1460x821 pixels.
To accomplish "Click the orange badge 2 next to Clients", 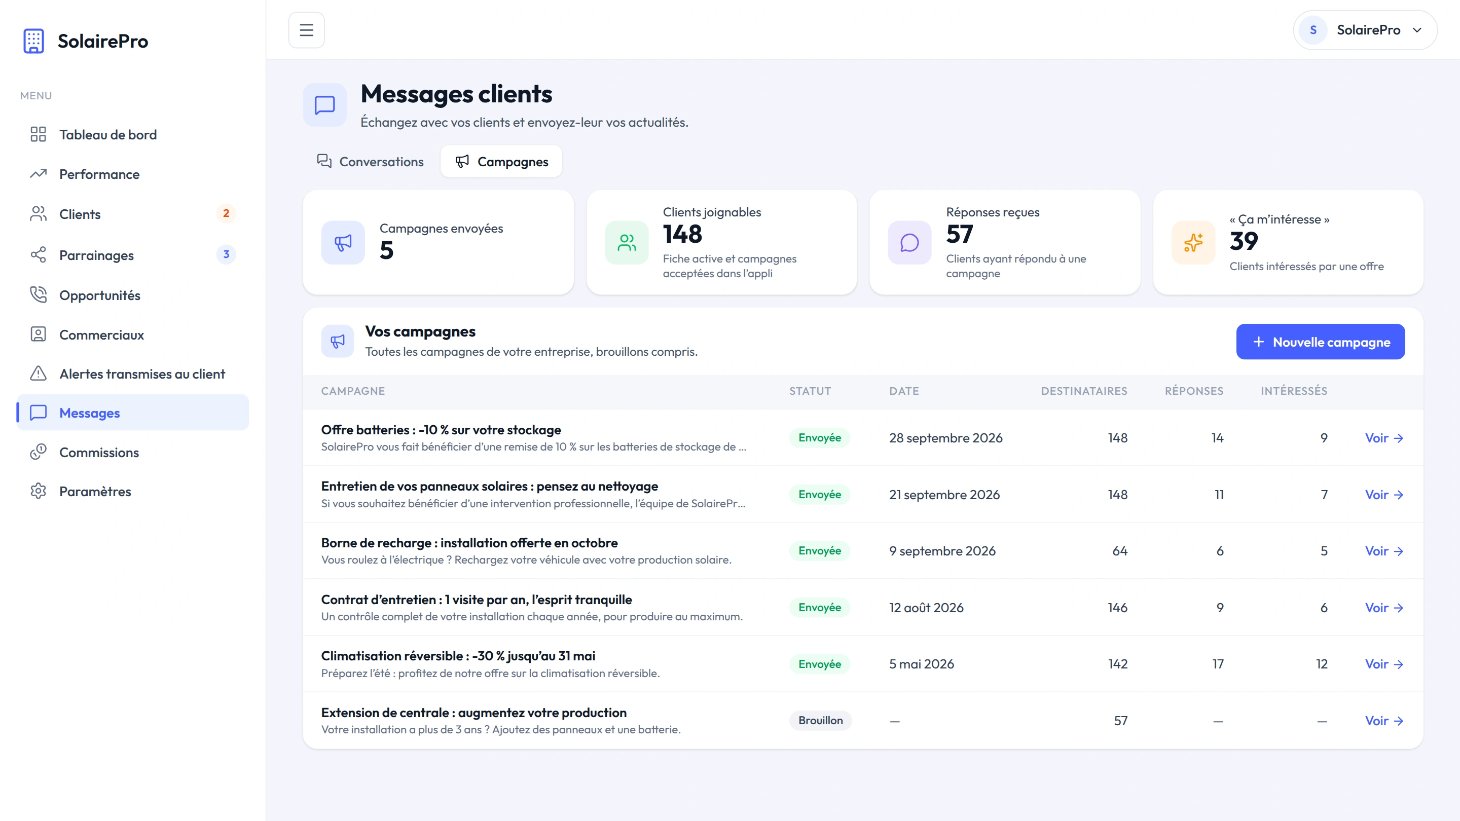I will 226,213.
